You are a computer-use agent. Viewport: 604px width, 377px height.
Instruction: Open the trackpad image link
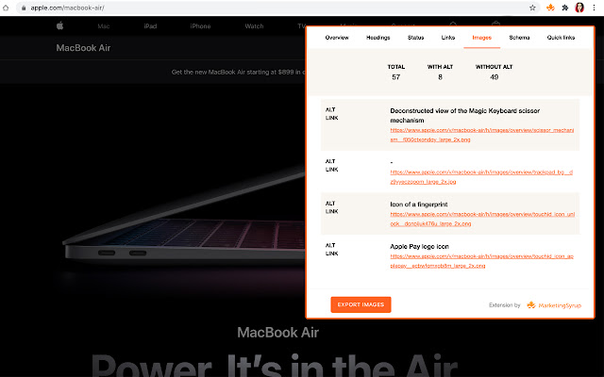[x=481, y=176]
